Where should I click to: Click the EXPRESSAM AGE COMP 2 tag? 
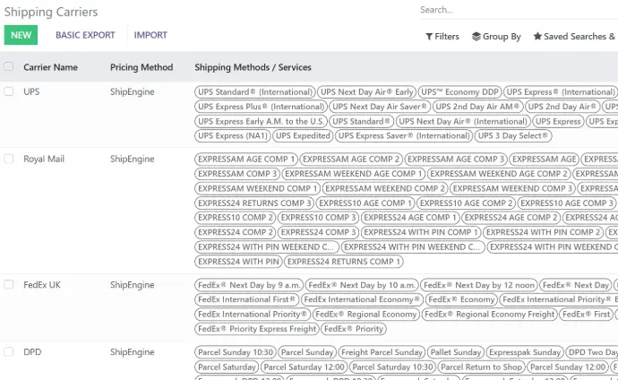point(351,159)
